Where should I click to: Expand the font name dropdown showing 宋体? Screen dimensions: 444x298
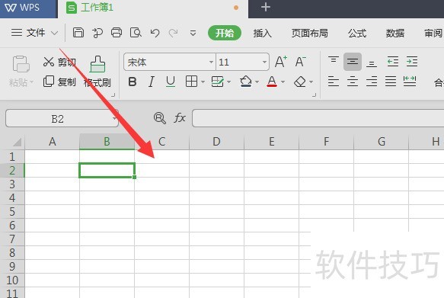tap(211, 62)
